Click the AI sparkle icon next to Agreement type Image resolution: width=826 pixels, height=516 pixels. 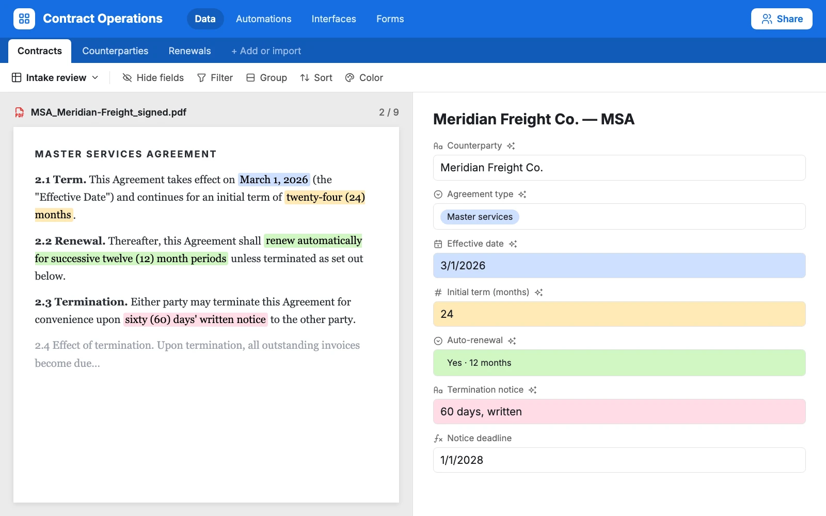(x=522, y=195)
